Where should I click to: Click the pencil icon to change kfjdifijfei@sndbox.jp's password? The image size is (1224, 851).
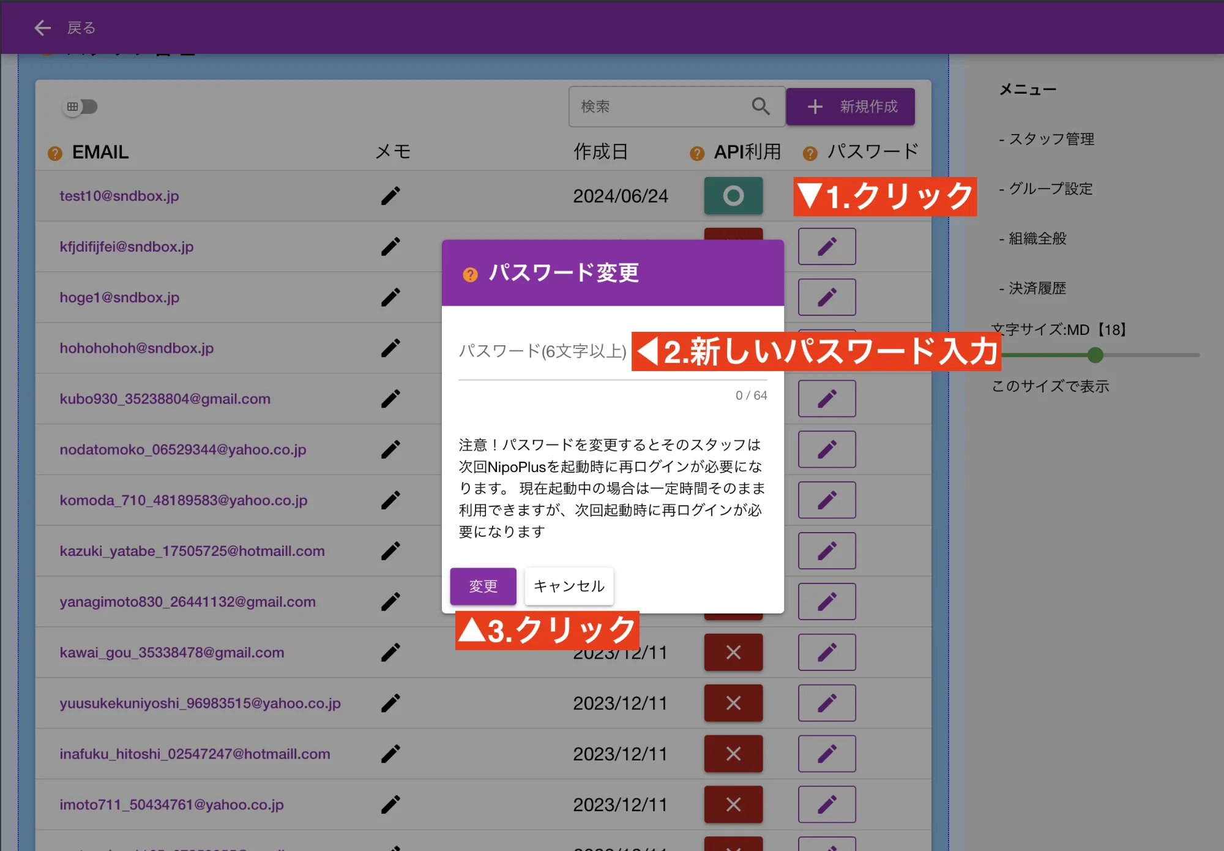click(x=827, y=246)
